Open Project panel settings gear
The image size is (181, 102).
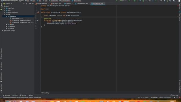30,4
